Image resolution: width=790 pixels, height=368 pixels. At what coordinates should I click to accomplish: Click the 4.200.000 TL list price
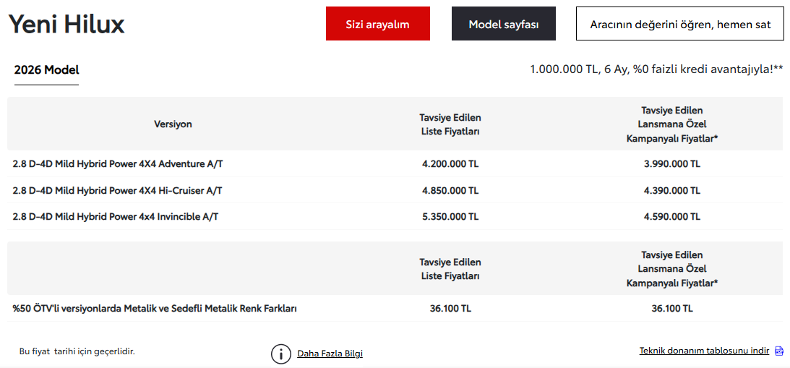(450, 164)
